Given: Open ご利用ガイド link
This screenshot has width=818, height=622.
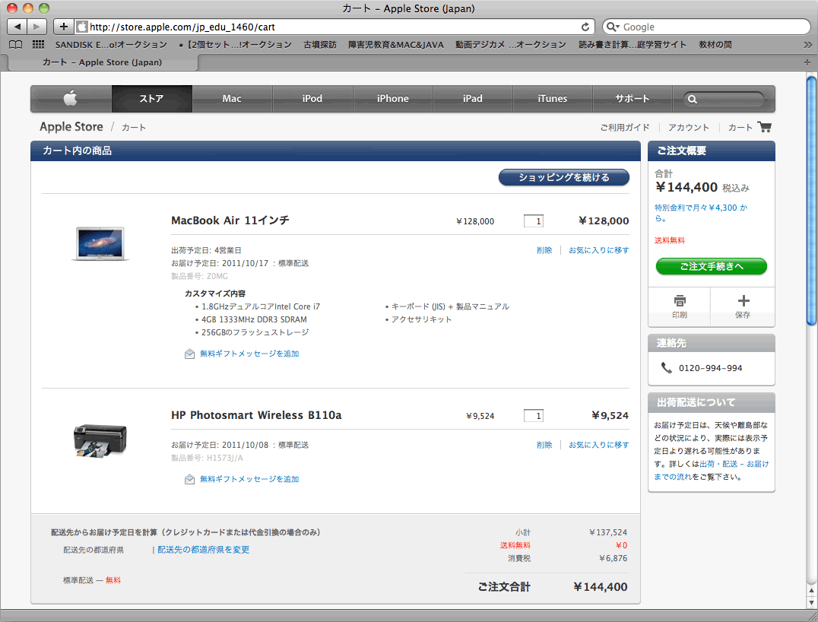Looking at the screenshot, I should [625, 127].
